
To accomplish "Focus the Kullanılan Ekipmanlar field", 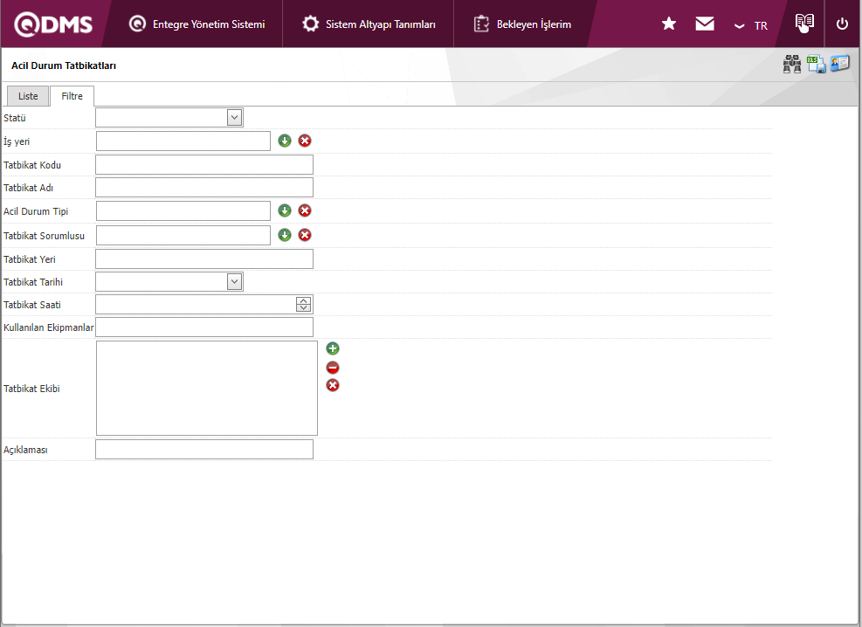I will coord(204,327).
